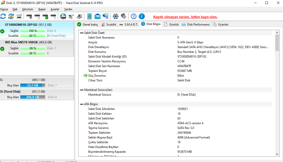Click the refresh disks toolbar icon

pos(3,17)
